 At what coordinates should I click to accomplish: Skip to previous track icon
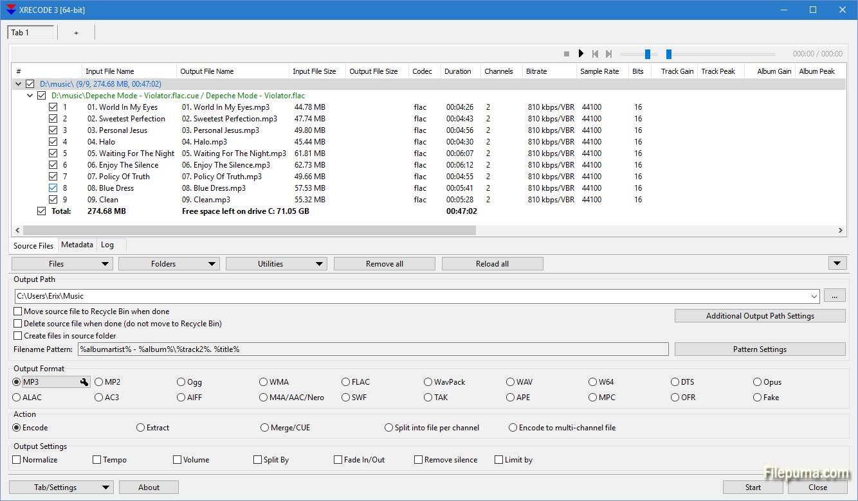point(595,54)
